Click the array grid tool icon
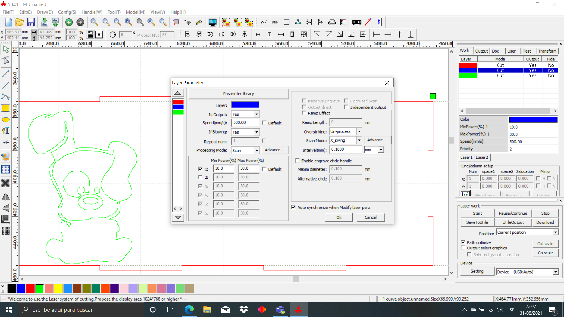 point(6,231)
